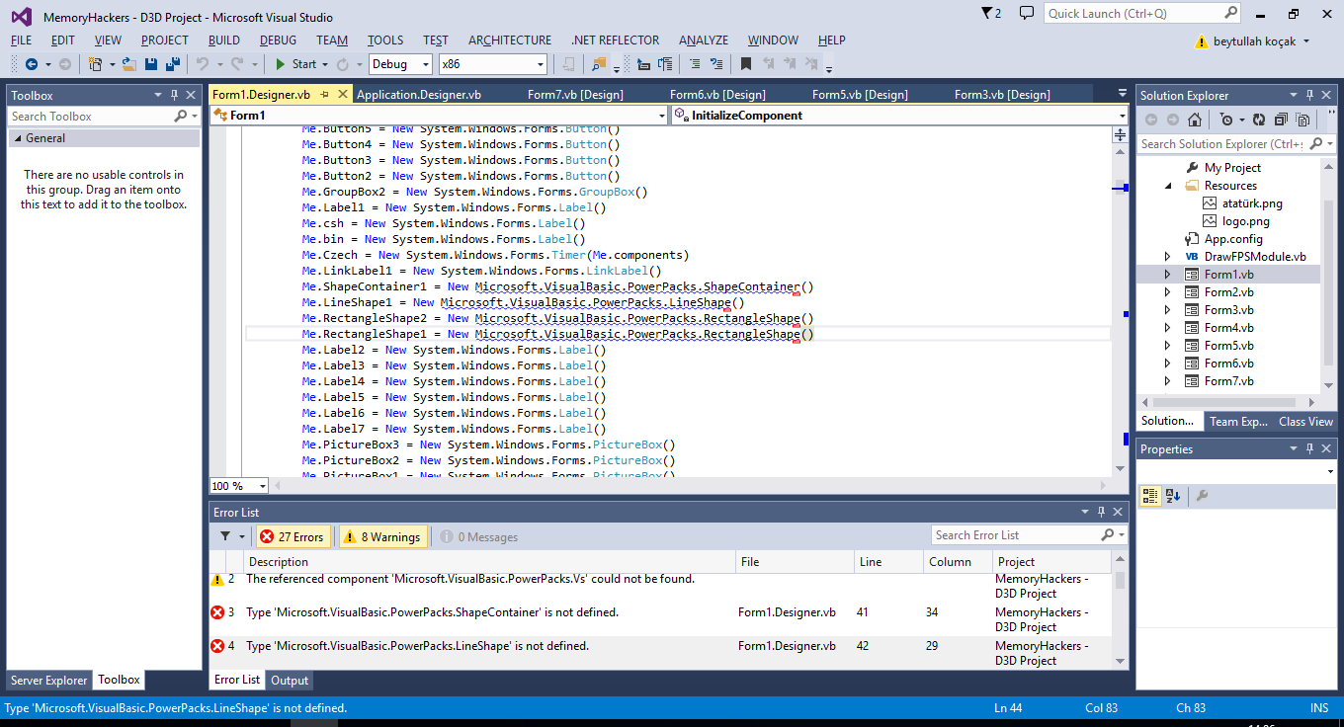Auto-hide the Error List panel
This screenshot has height=727, width=1344.
click(1101, 512)
